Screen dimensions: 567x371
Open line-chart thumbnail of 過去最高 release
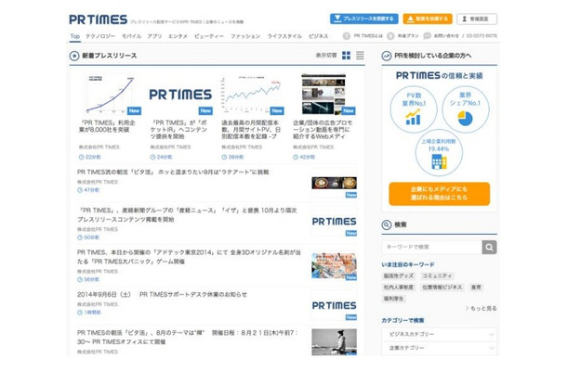coord(252,95)
